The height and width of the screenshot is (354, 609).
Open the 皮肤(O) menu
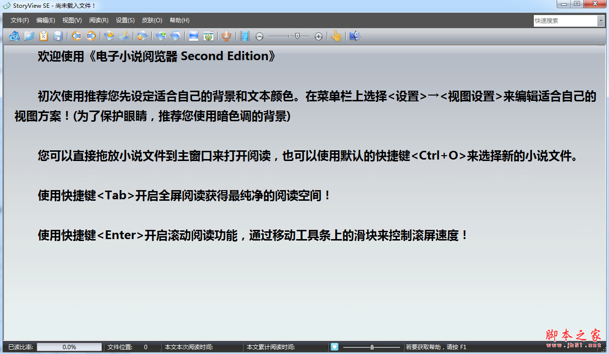tap(152, 20)
